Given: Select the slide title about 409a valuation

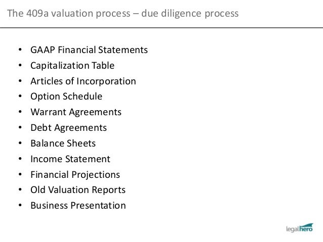Looking at the screenshot, I should click(x=123, y=13).
